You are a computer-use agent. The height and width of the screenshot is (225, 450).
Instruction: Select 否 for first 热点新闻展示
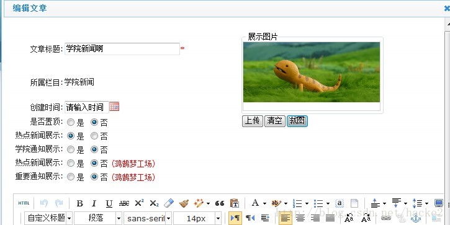point(94,136)
